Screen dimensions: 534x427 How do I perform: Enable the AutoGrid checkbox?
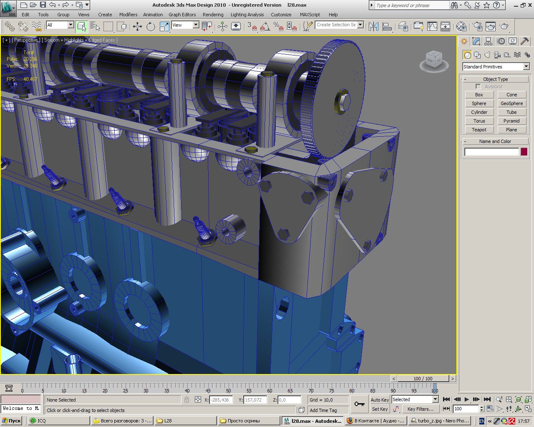pos(478,87)
